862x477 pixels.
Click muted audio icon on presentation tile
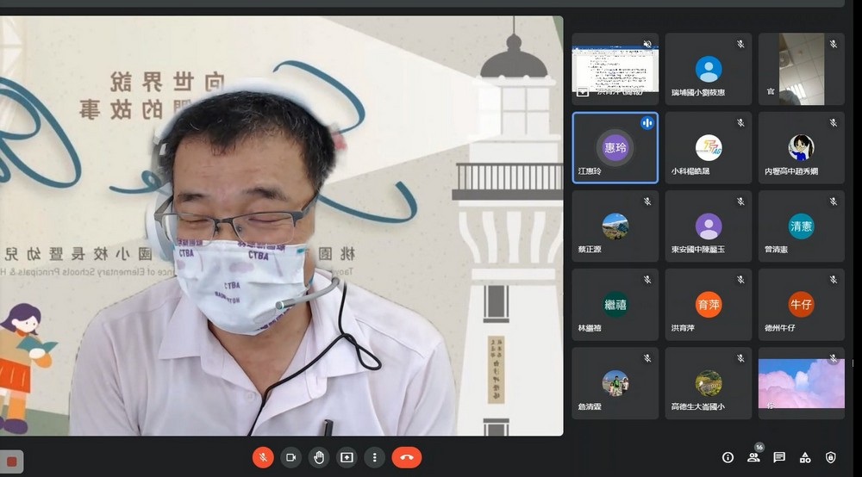tap(647, 44)
